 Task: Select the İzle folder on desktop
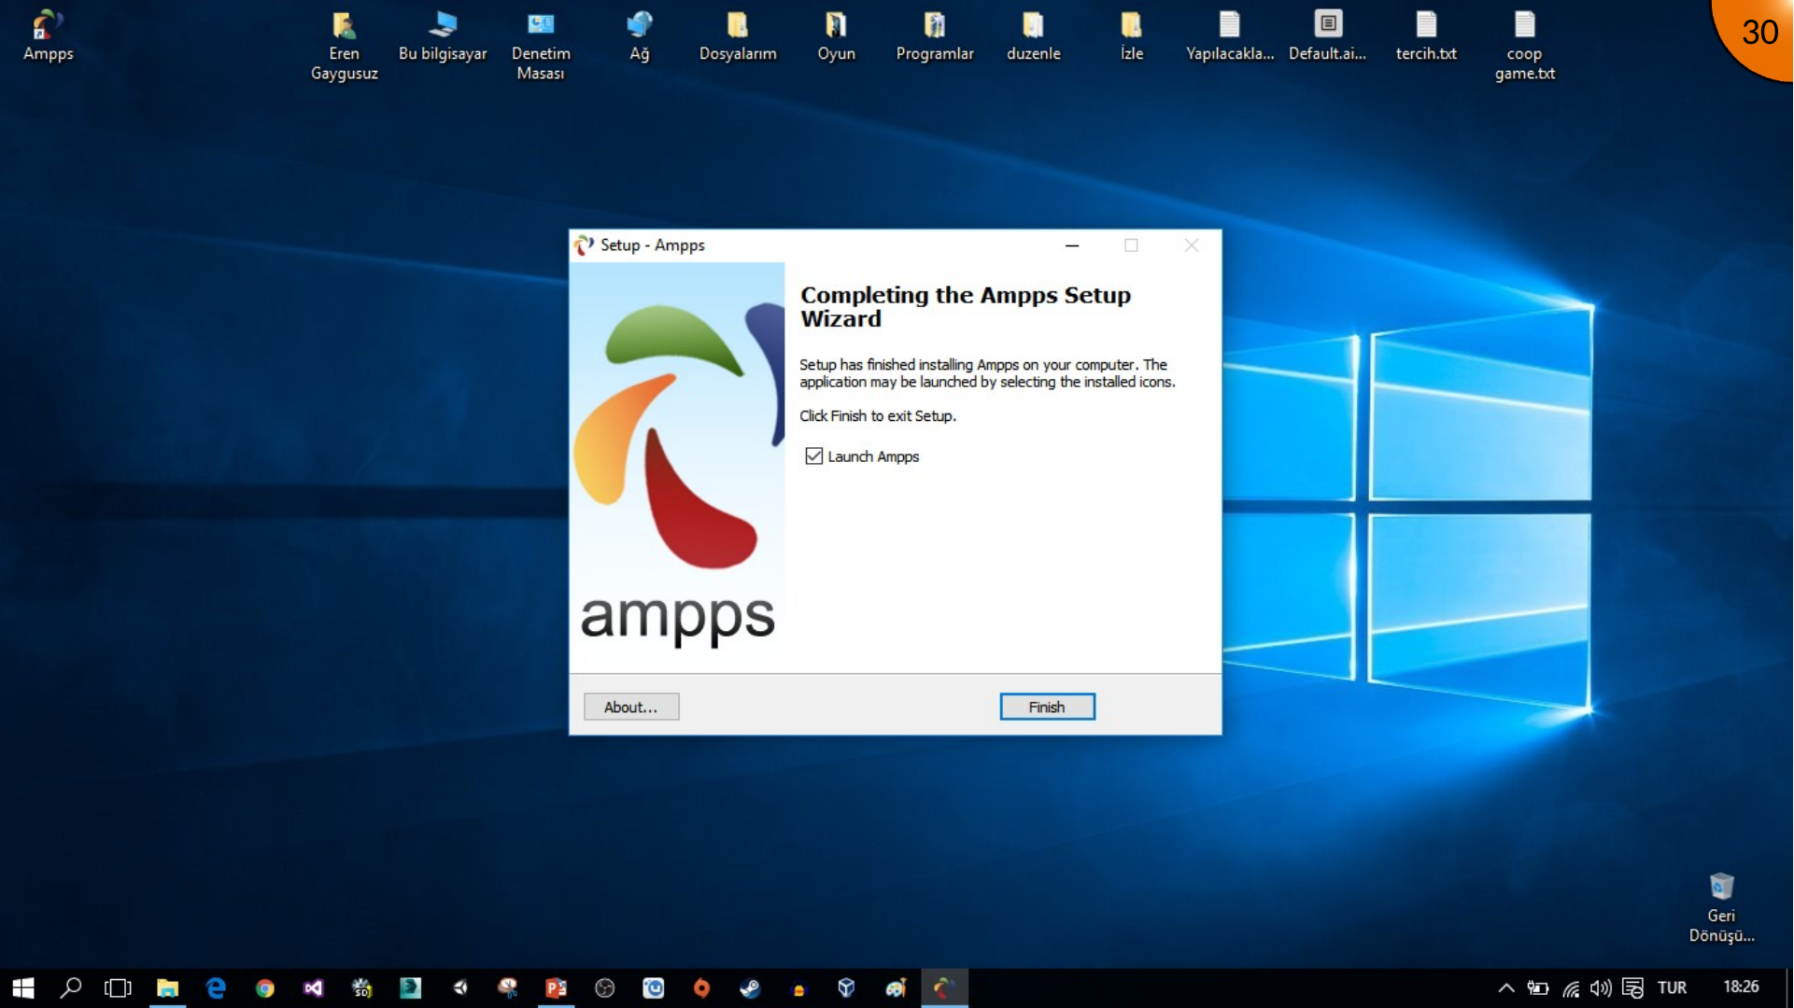(x=1132, y=36)
